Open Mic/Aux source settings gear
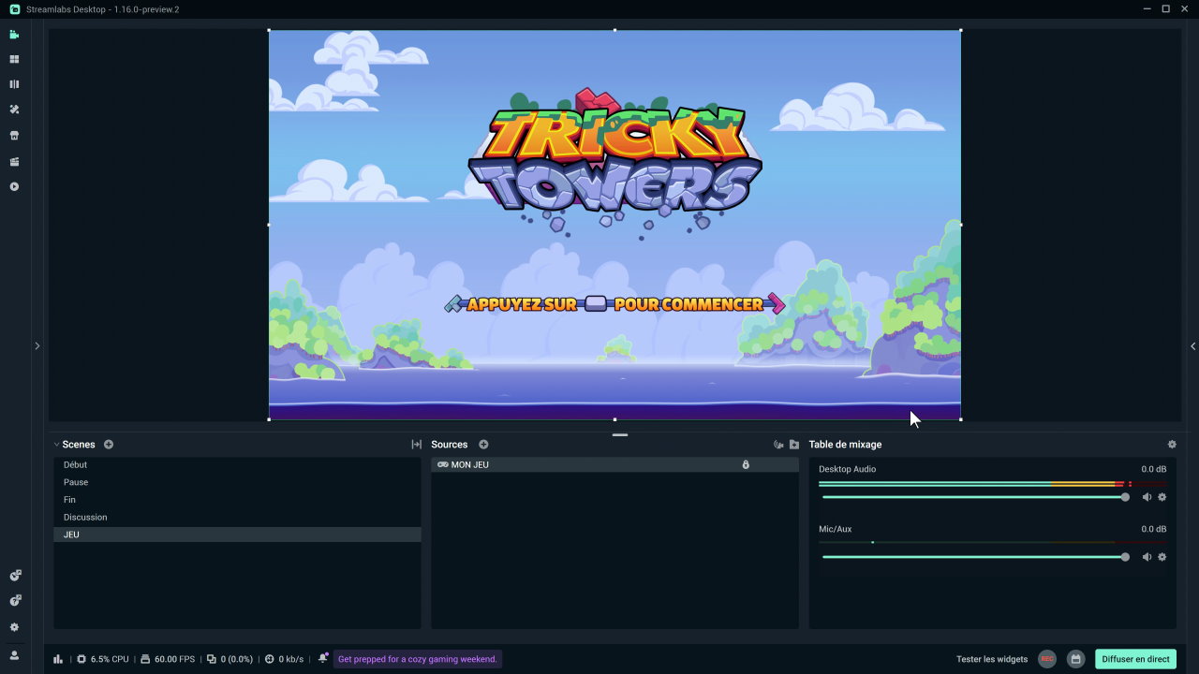The image size is (1199, 674). click(1162, 557)
